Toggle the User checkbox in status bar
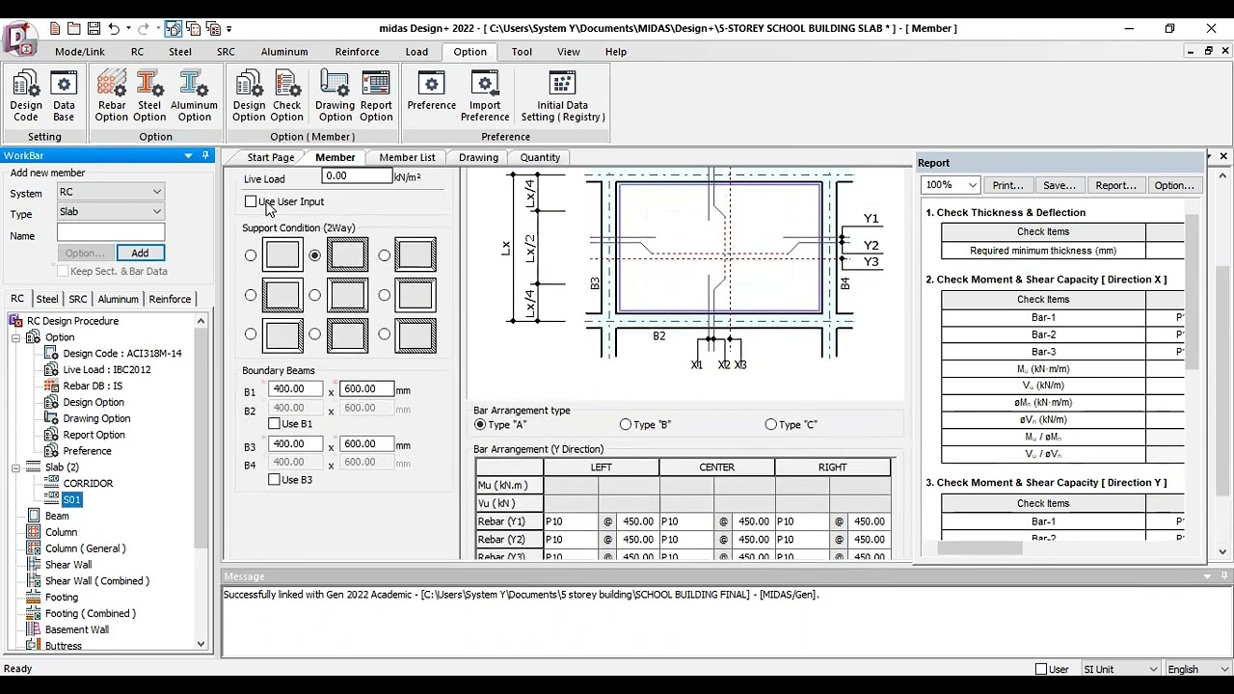The width and height of the screenshot is (1234, 694). (1040, 669)
